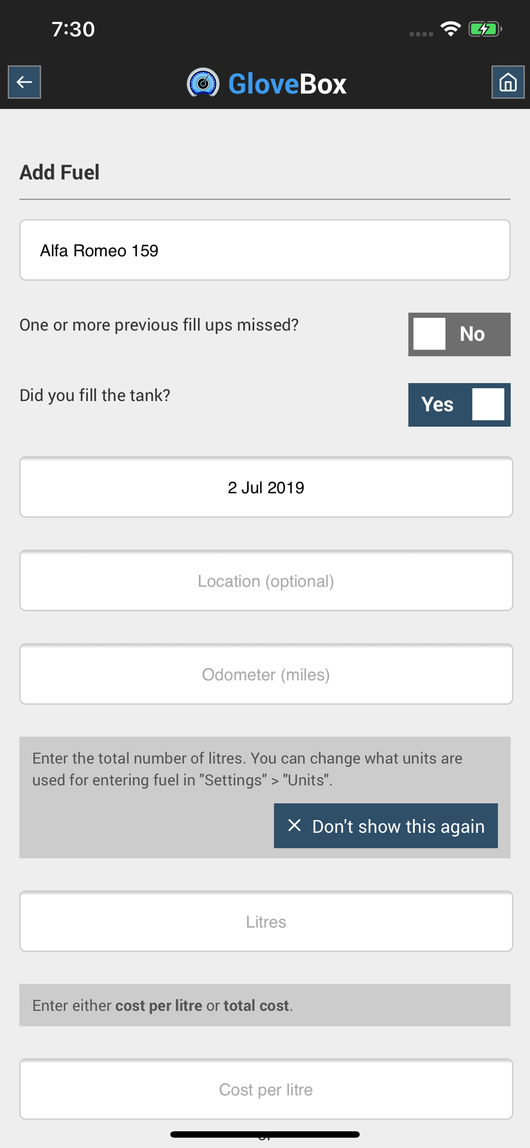530x1148 pixels.
Task: Tap the Add Fuel heading
Action: click(60, 172)
